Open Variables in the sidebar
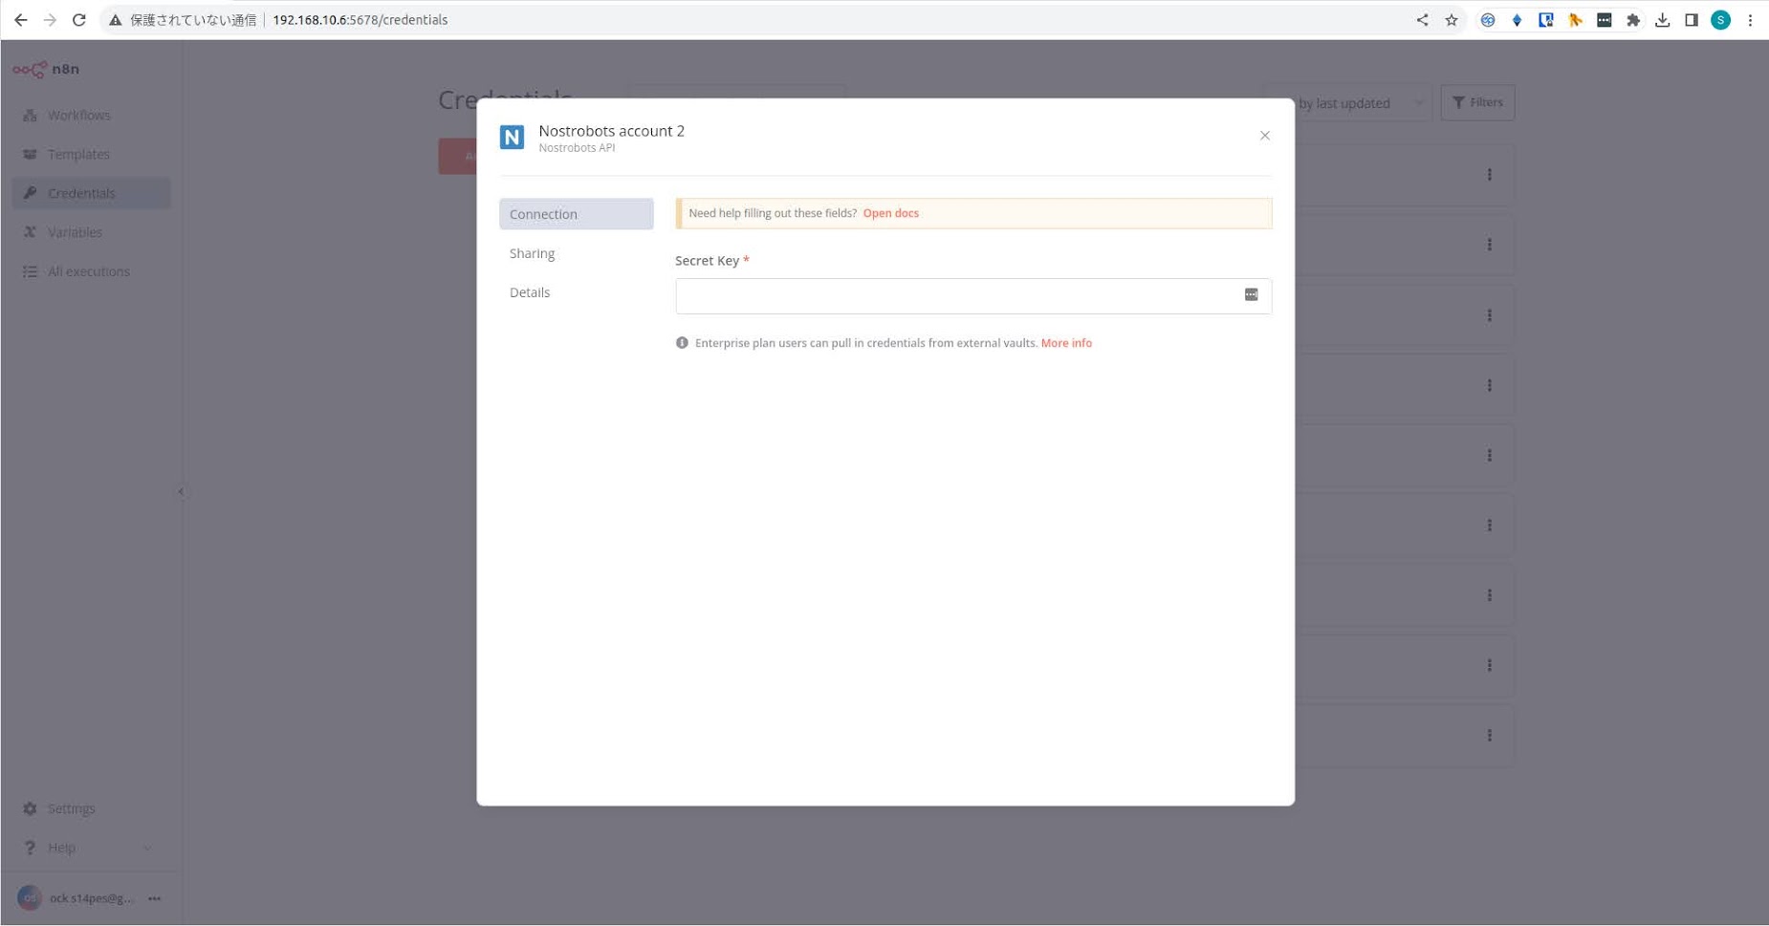 [92, 232]
